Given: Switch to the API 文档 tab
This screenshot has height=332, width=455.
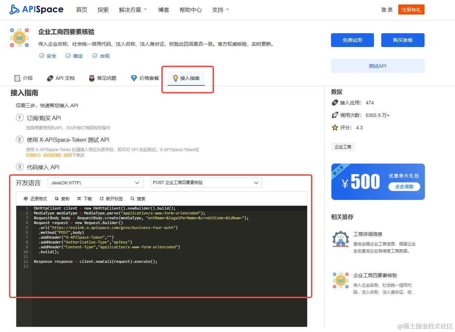Looking at the screenshot, I should pyautogui.click(x=61, y=78).
